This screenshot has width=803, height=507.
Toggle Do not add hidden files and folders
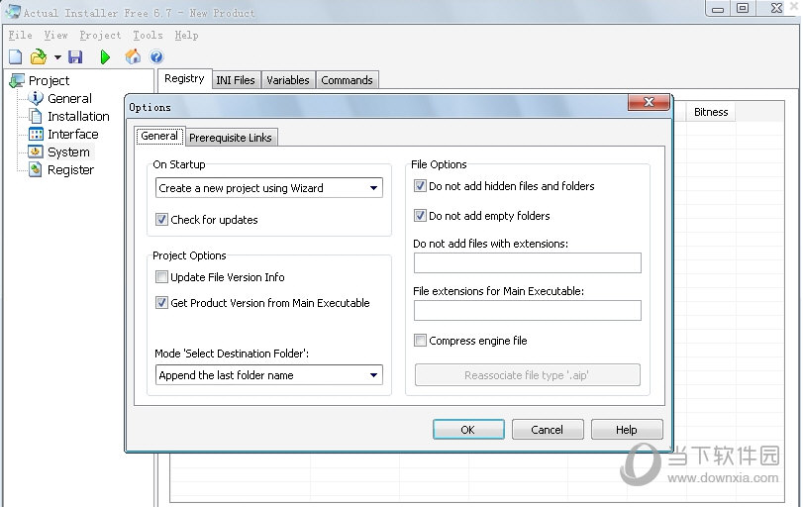pyautogui.click(x=420, y=186)
